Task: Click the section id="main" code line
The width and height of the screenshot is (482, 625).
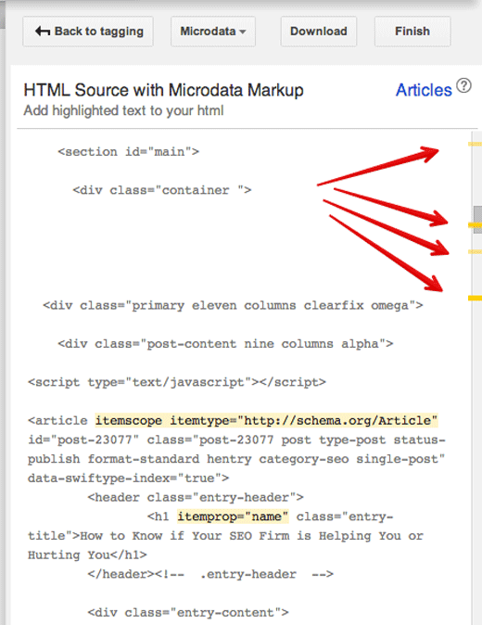Action: click(128, 152)
